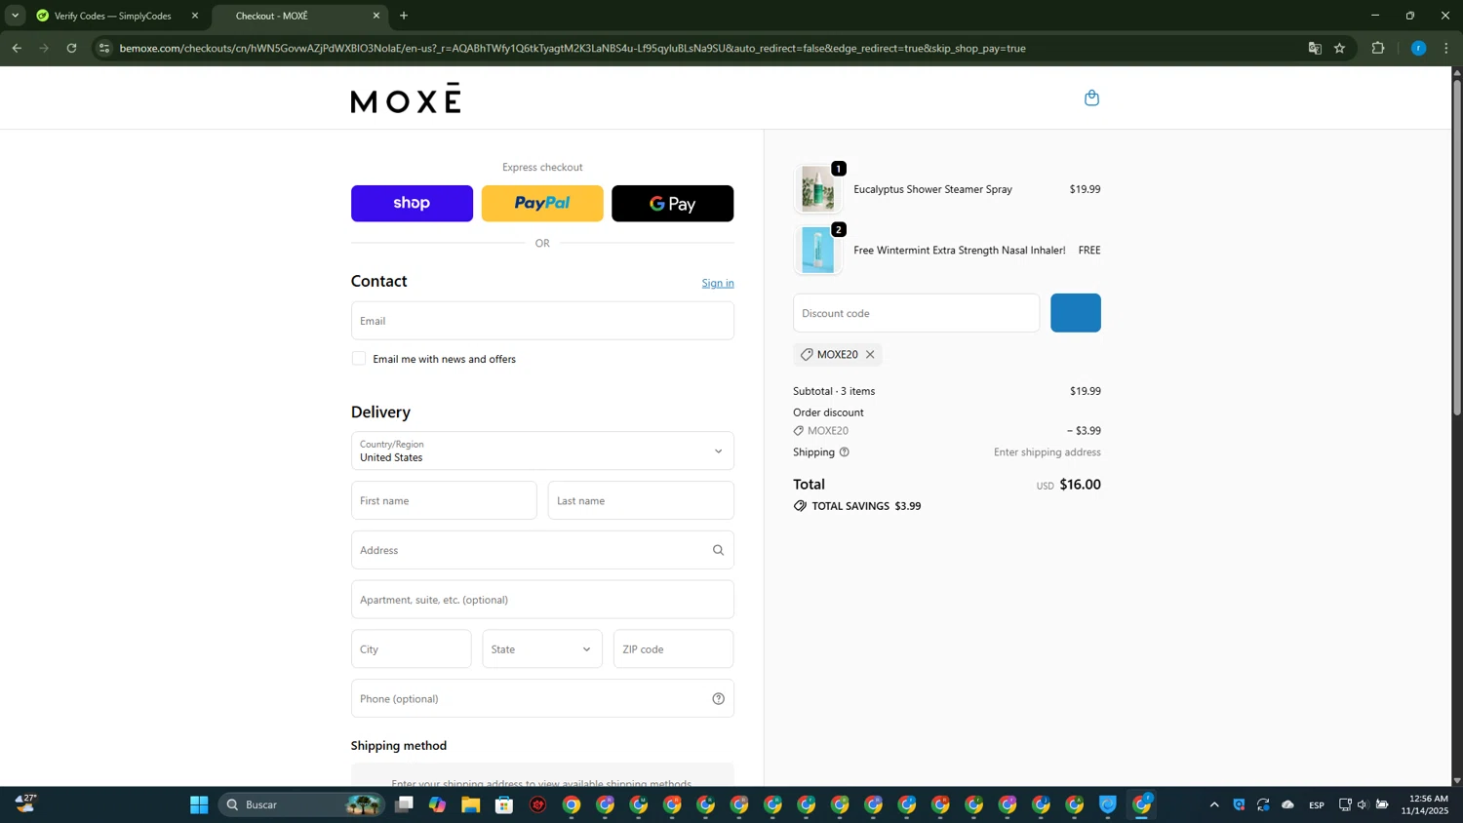Focus the Phone (optional) field
Image resolution: width=1463 pixels, height=823 pixels.
click(x=542, y=698)
